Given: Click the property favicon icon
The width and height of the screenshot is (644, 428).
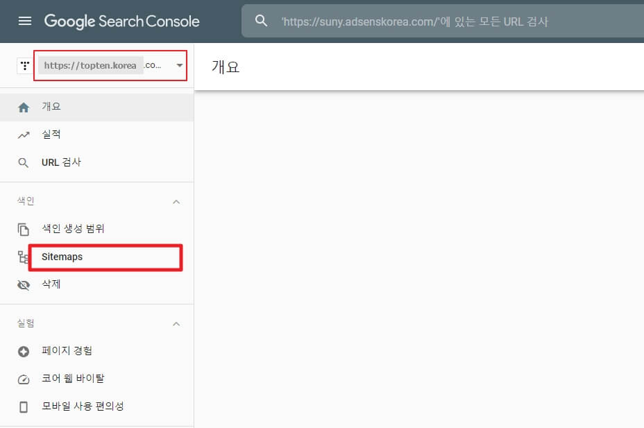Looking at the screenshot, I should (25, 65).
